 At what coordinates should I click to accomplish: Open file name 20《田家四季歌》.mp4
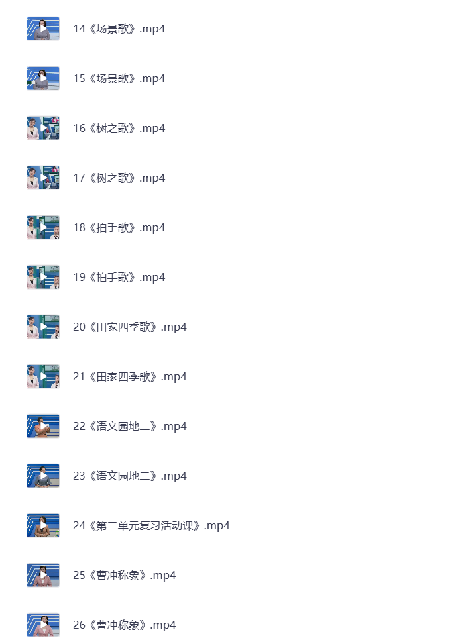(x=130, y=327)
